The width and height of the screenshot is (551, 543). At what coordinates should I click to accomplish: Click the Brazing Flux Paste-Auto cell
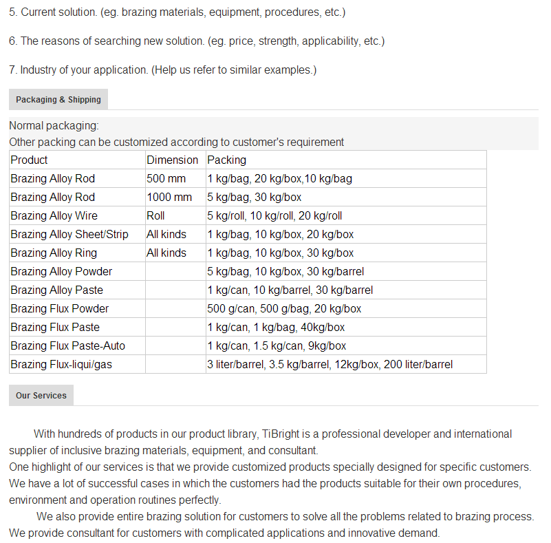(x=77, y=346)
